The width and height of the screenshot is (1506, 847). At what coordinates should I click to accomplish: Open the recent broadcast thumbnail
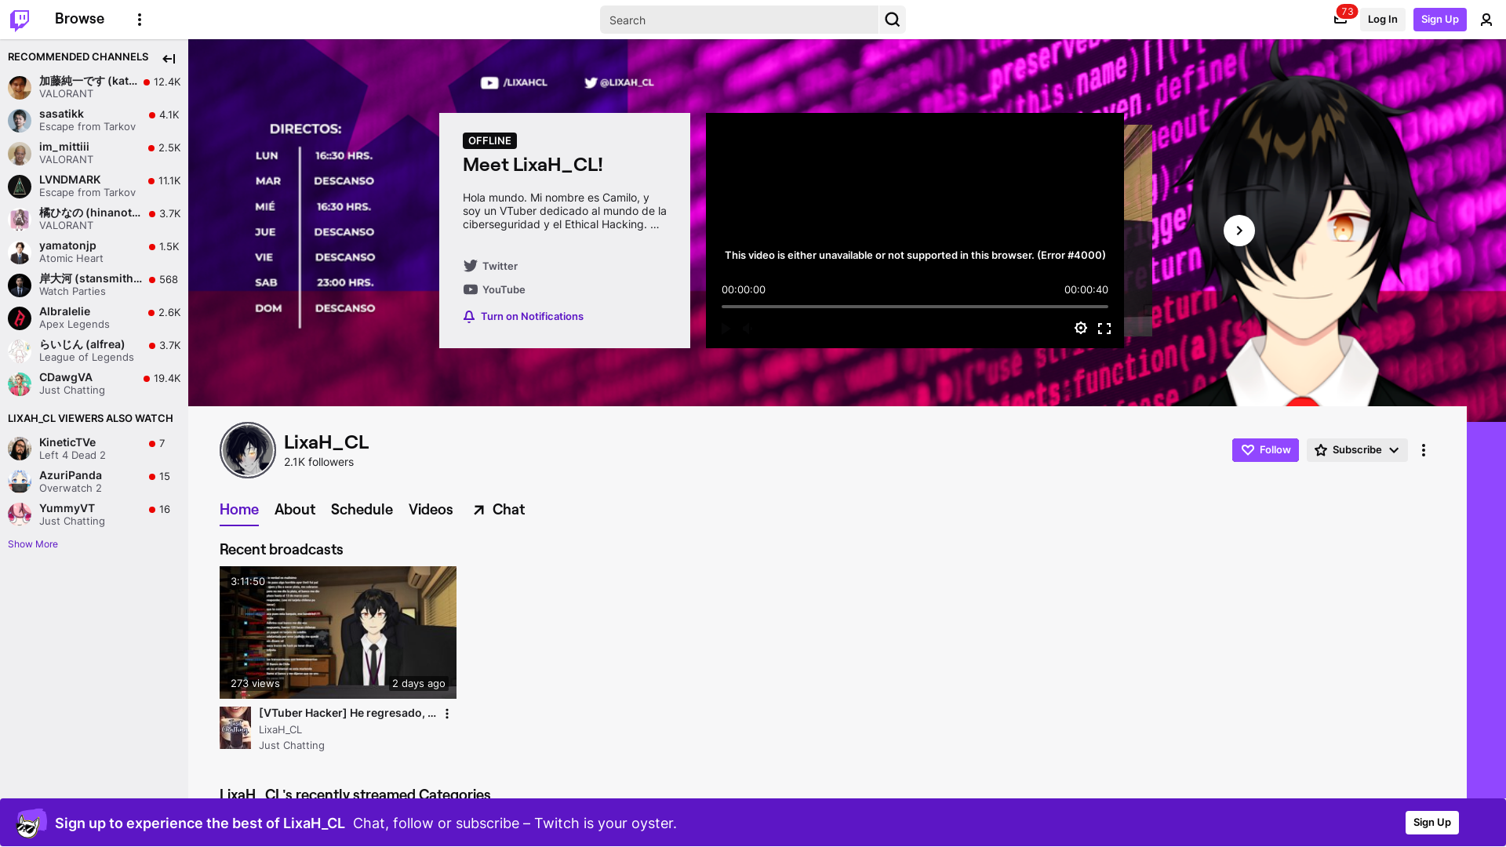pyautogui.click(x=338, y=632)
